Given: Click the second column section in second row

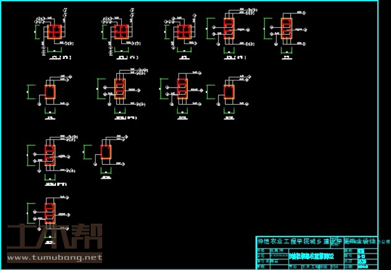Looking at the screenshot, I should [119, 91].
